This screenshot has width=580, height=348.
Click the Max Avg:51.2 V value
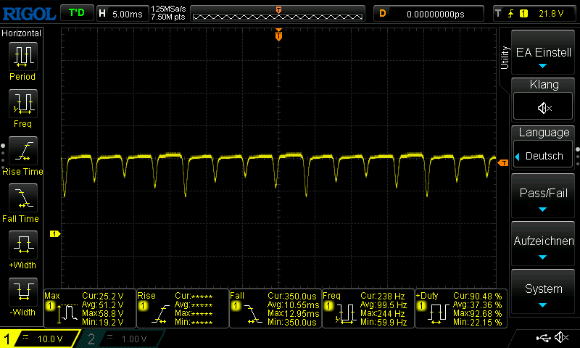[102, 304]
